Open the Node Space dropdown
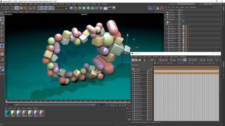Viewport: 225px width, 126px height. (x=186, y=4)
